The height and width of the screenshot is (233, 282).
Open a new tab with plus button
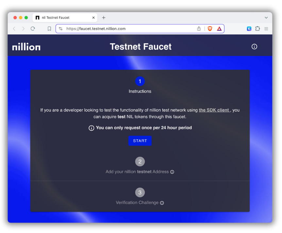tap(104, 18)
